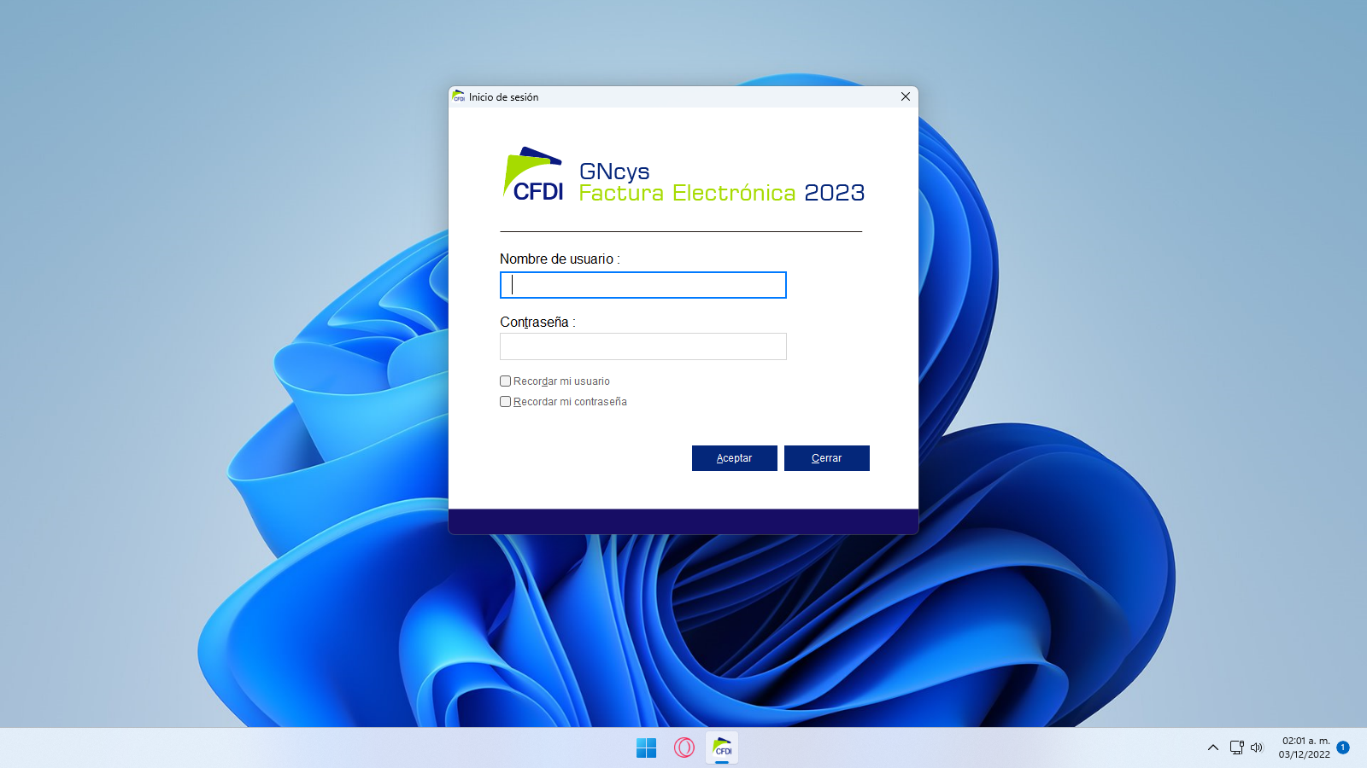1367x768 pixels.
Task: Enable Recordar mi usuario checkbox
Action: [505, 381]
